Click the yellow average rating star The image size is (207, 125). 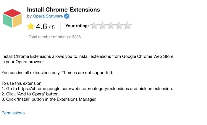pyautogui.click(x=30, y=27)
